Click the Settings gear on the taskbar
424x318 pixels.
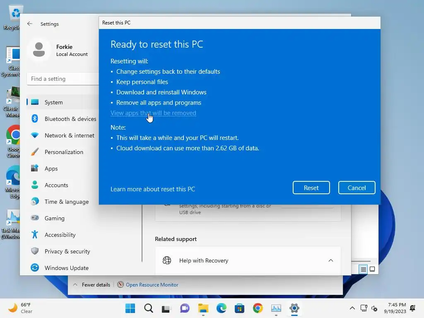pos(294,308)
